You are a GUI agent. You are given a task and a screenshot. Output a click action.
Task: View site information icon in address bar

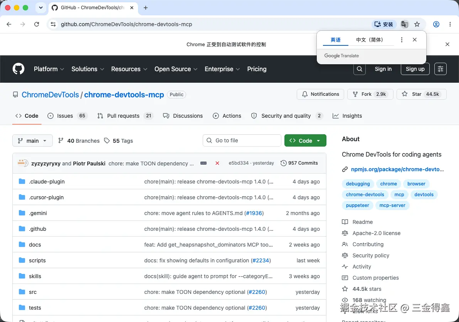pyautogui.click(x=53, y=24)
